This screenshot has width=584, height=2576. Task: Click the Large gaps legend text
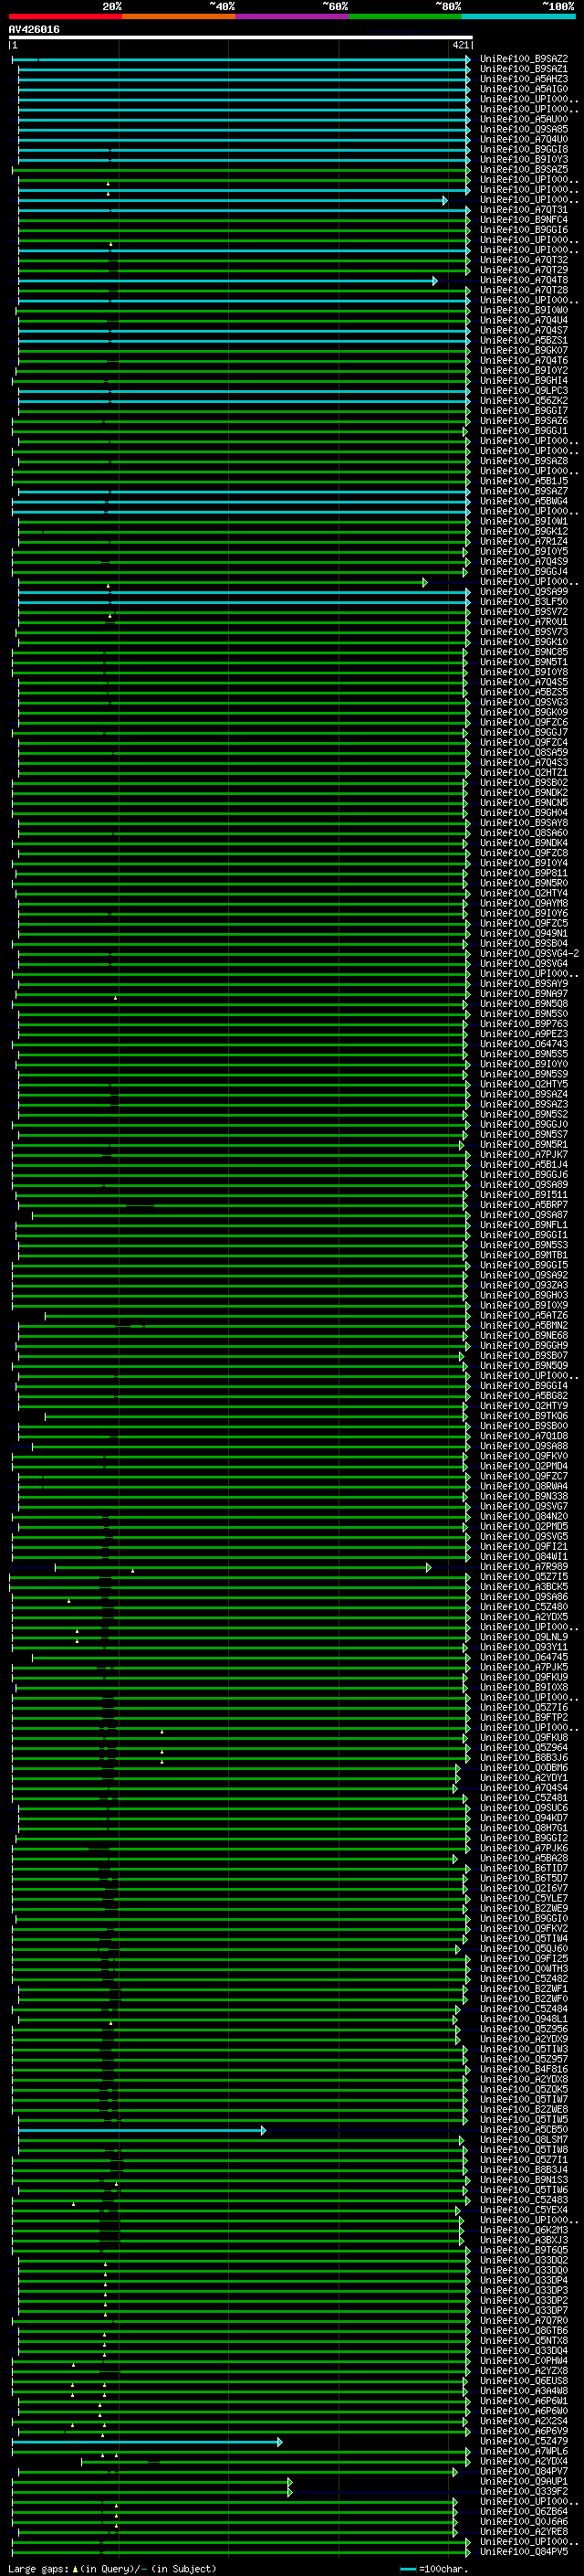point(38,2569)
